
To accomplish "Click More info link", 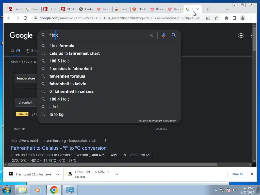I will click(20, 129).
